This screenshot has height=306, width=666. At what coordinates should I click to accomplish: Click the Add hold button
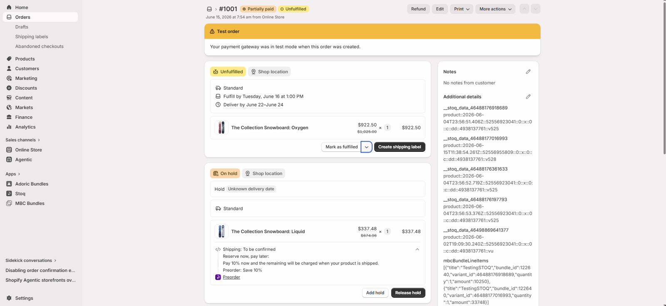pyautogui.click(x=375, y=293)
